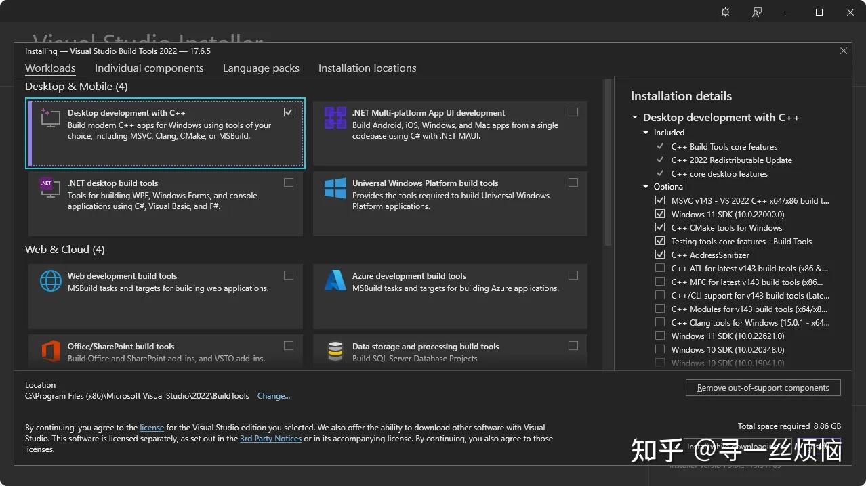Open the Language packs tab
The image size is (866, 486).
[261, 68]
